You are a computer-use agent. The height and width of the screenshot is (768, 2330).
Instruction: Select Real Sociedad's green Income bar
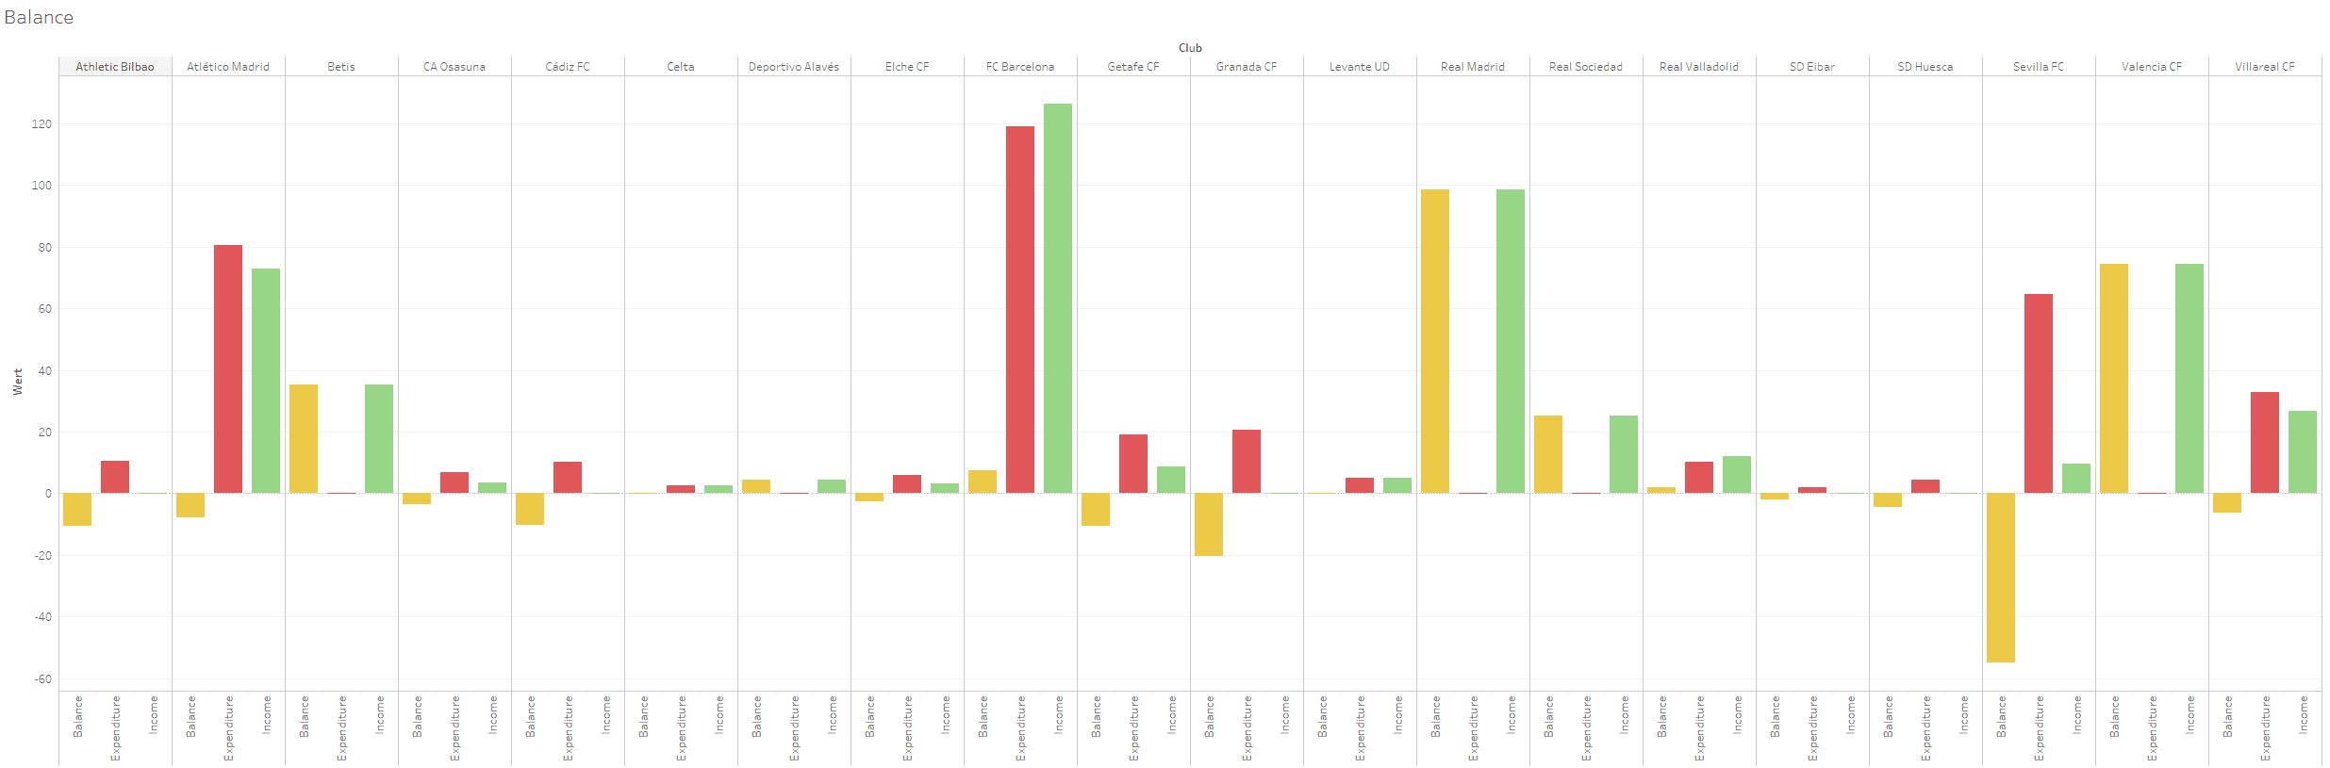point(1624,454)
